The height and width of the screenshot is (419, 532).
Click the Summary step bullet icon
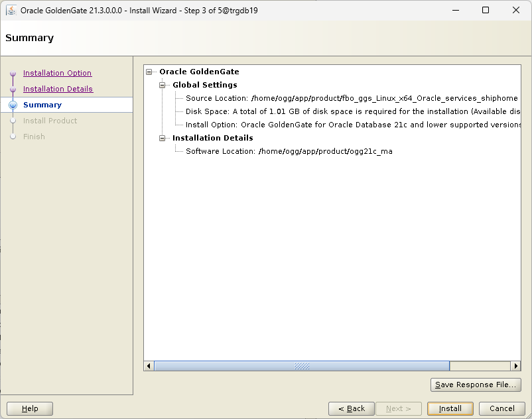13,105
